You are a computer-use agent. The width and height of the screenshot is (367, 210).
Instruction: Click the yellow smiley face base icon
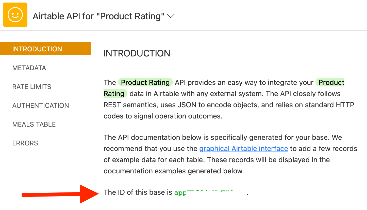[x=15, y=15]
